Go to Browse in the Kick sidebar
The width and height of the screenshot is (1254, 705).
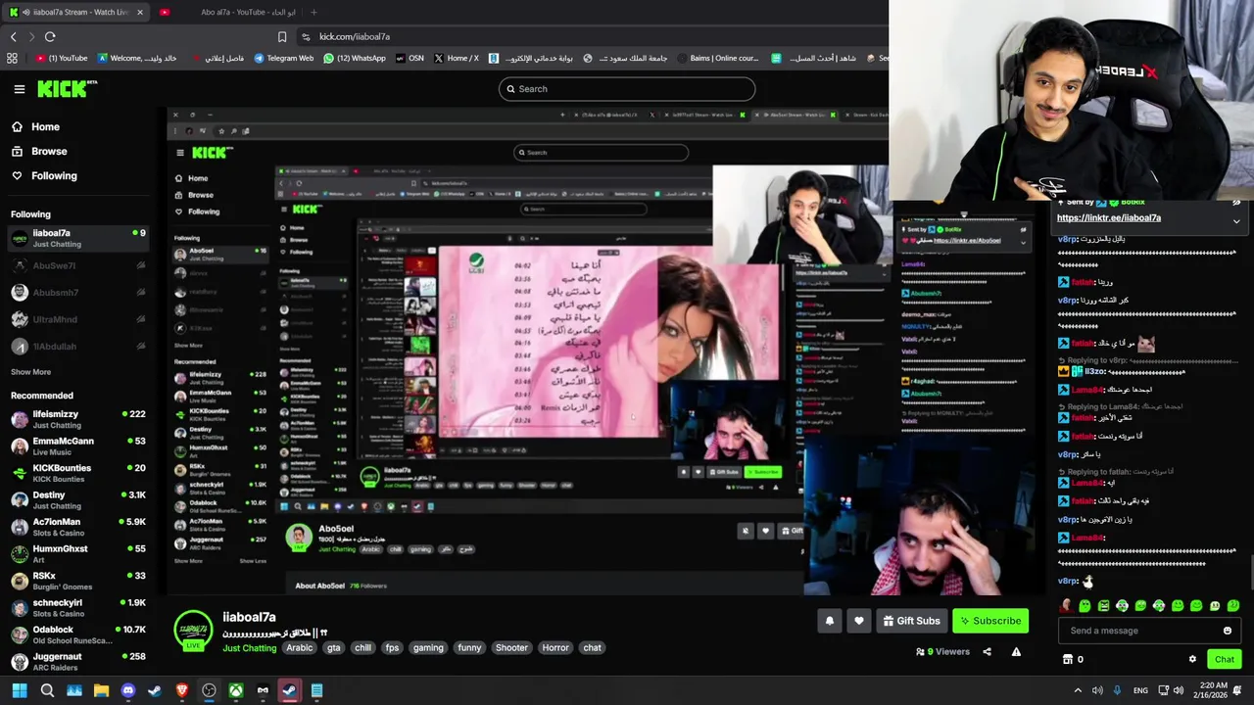39,151
